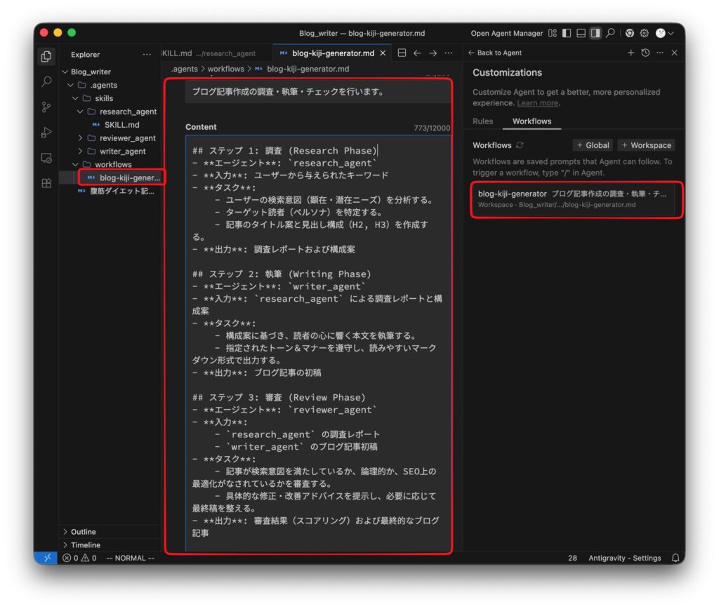Select the blog-kiji-generator.md editor tab
This screenshot has height=609, width=719.
click(328, 53)
